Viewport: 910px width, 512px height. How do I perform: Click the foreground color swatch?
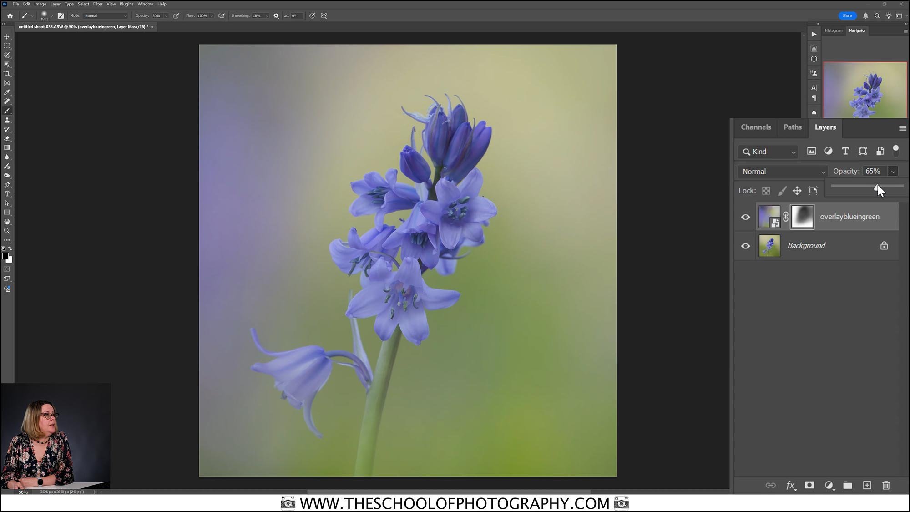click(x=6, y=256)
